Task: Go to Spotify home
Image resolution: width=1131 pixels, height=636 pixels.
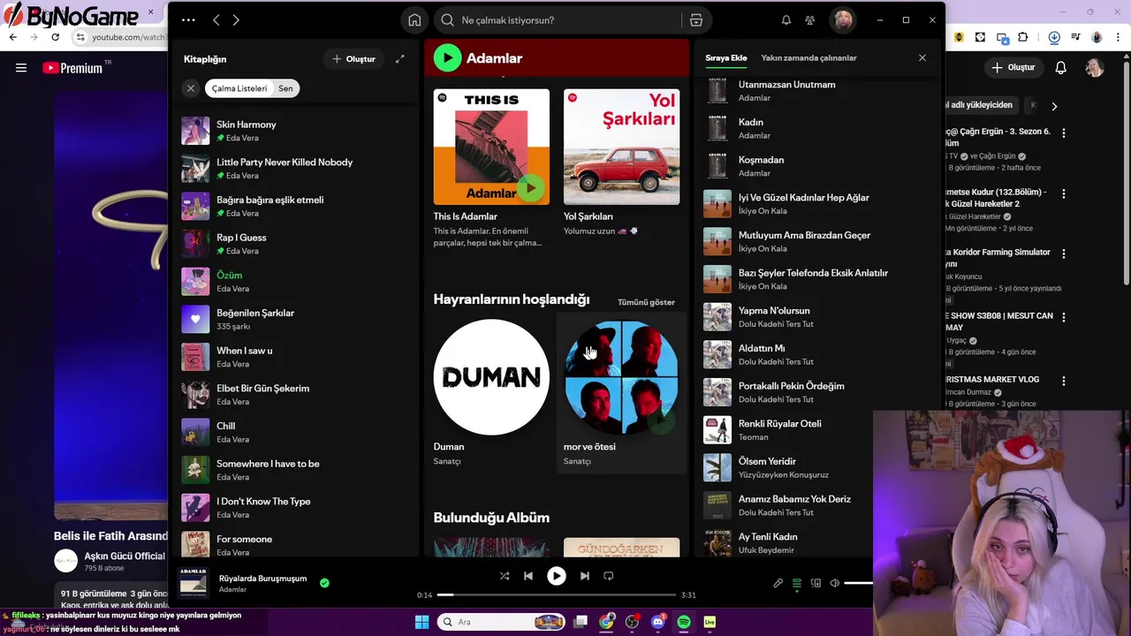Action: coord(414,20)
